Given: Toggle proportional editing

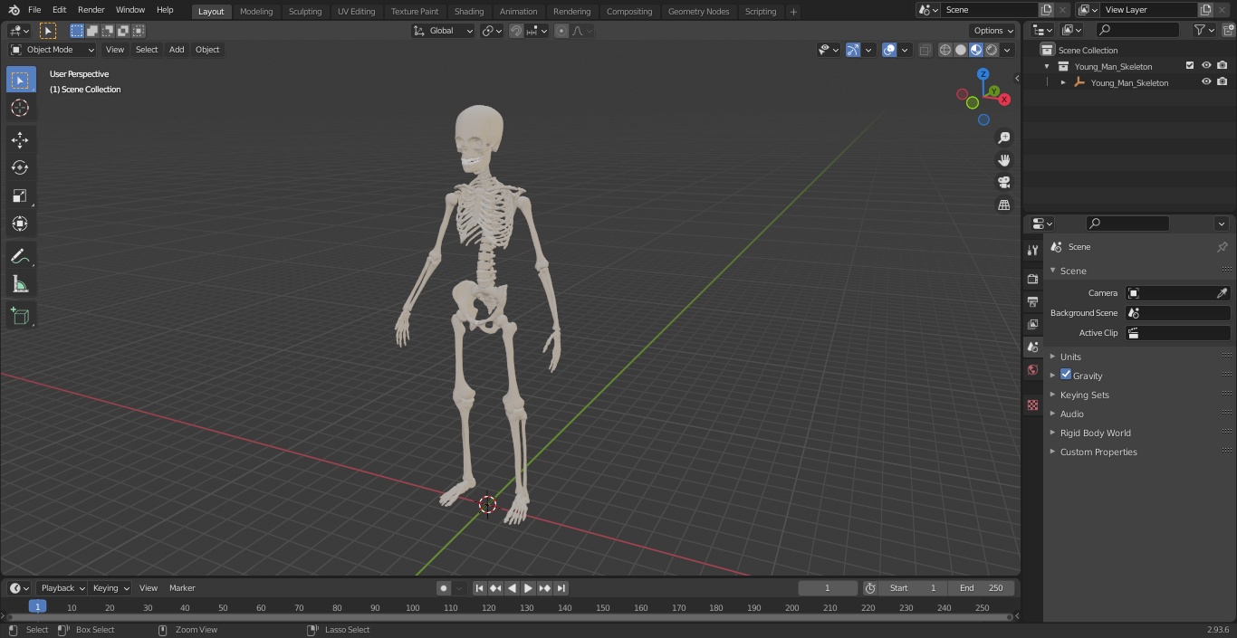Looking at the screenshot, I should coord(561,31).
